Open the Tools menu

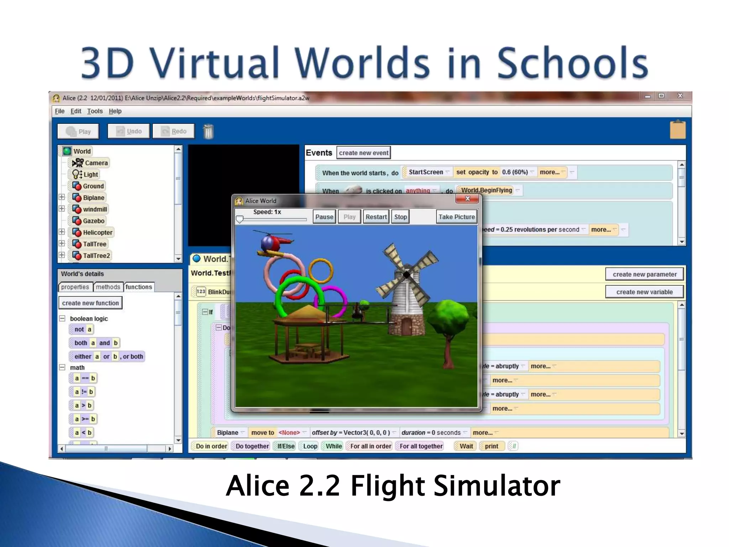point(95,111)
